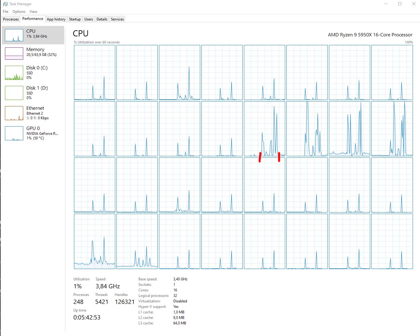Select the CPU graph icon in sidebar
The width and height of the screenshot is (420, 336).
tap(14, 35)
